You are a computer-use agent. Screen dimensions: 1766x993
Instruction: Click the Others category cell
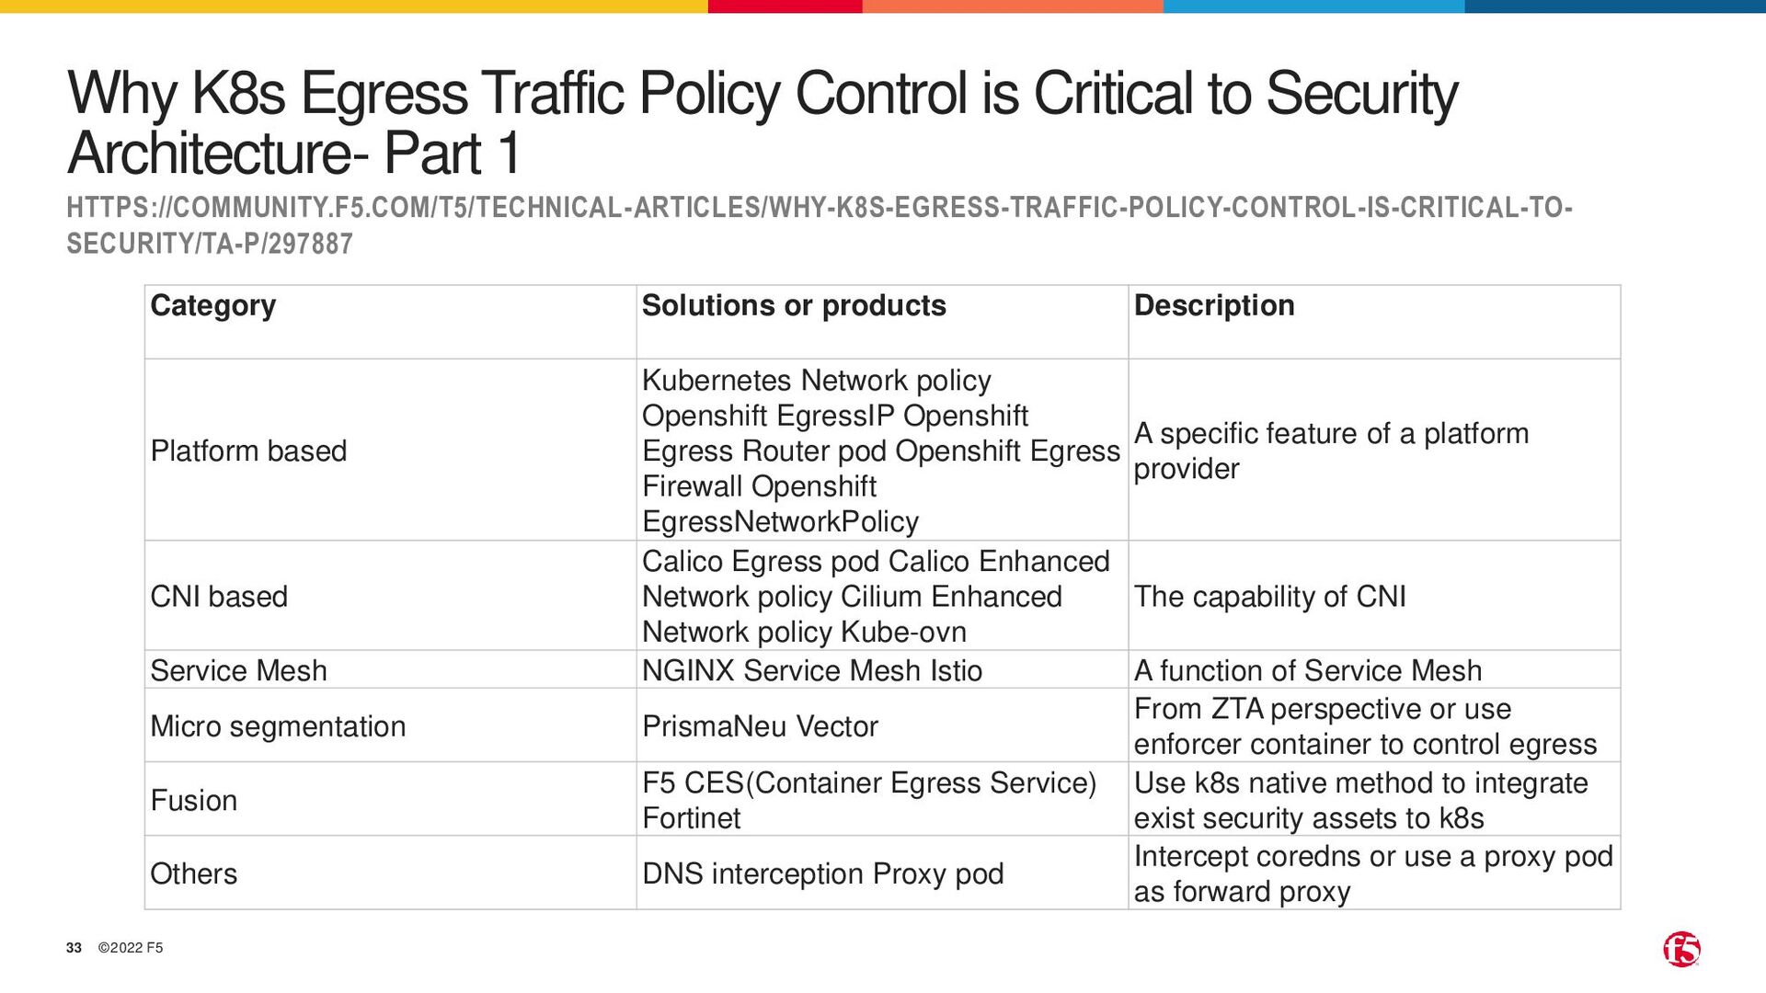click(x=390, y=873)
